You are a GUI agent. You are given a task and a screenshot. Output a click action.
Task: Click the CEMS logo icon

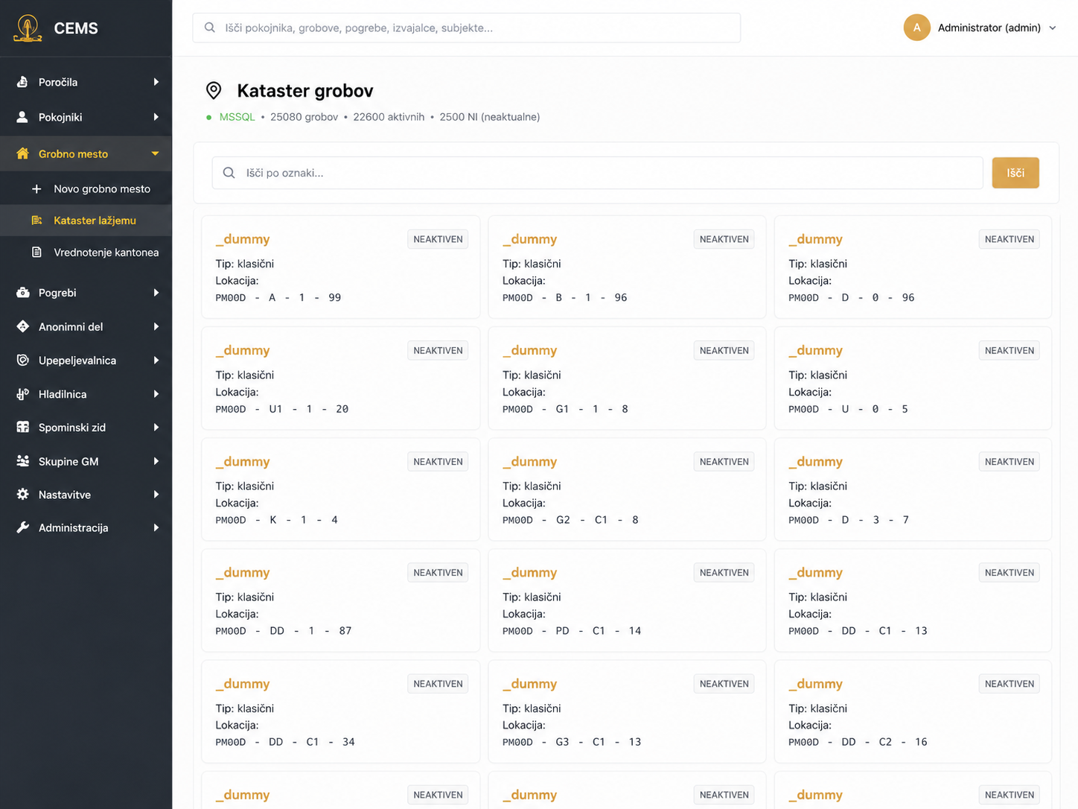pyautogui.click(x=28, y=28)
